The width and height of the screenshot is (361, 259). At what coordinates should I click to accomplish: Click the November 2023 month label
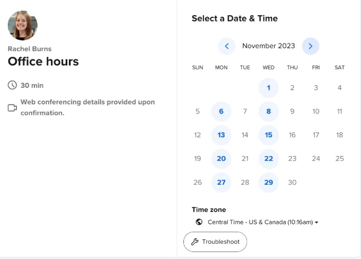point(268,46)
